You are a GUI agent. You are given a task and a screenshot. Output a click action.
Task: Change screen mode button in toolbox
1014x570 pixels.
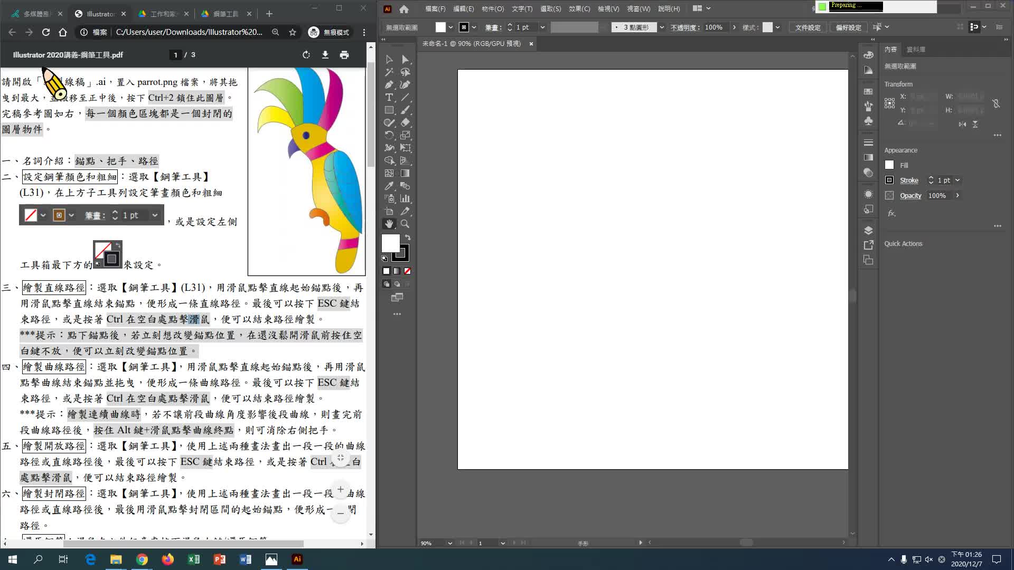(x=397, y=298)
